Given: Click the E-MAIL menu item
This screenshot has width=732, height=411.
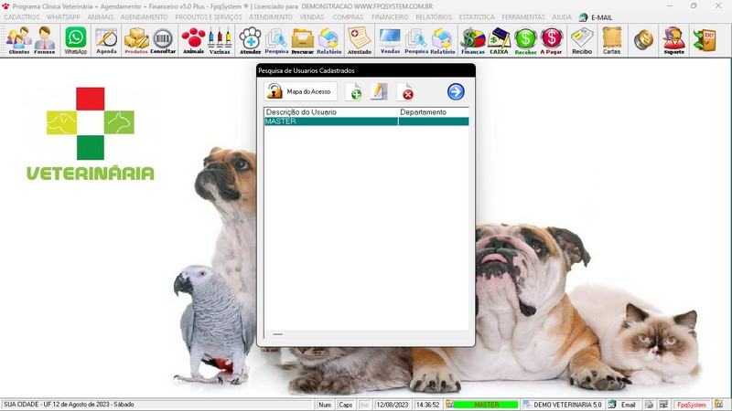Looking at the screenshot, I should 596,17.
